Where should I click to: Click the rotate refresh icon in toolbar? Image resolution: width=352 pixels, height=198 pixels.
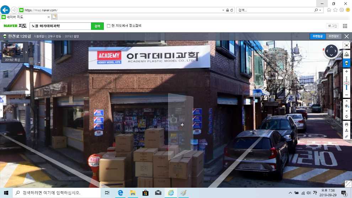pyautogui.click(x=347, y=117)
